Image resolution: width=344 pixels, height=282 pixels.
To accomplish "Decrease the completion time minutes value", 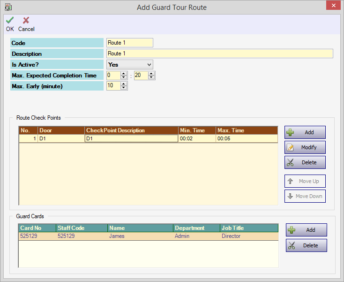I will pyautogui.click(x=151, y=77).
